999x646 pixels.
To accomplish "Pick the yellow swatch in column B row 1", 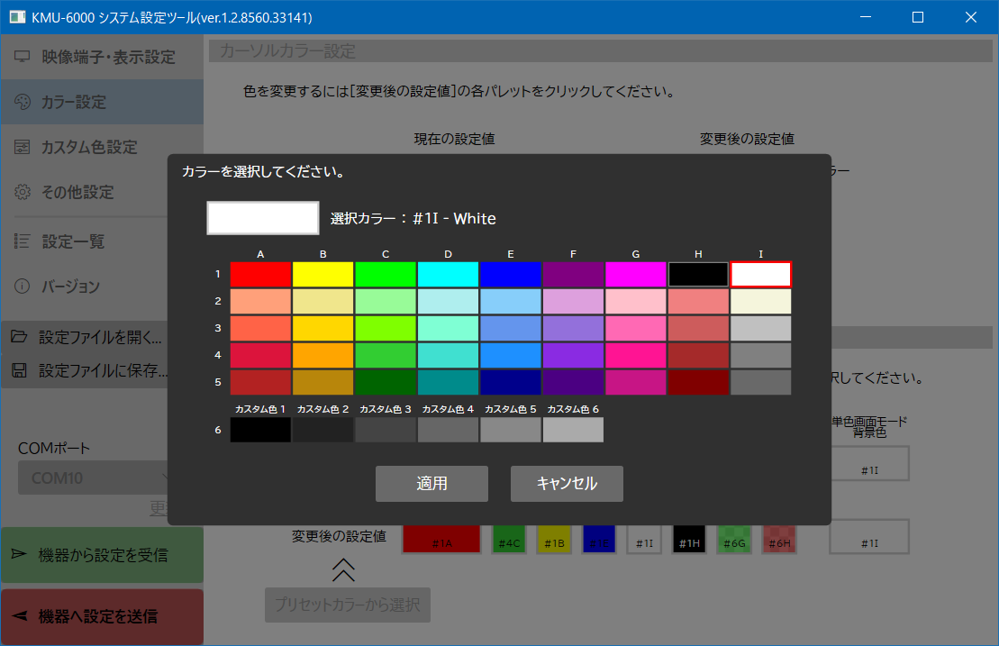I will pyautogui.click(x=323, y=274).
